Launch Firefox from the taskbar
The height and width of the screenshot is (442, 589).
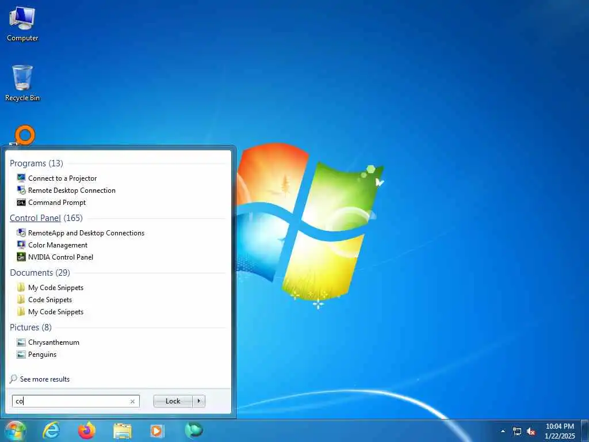(x=86, y=430)
